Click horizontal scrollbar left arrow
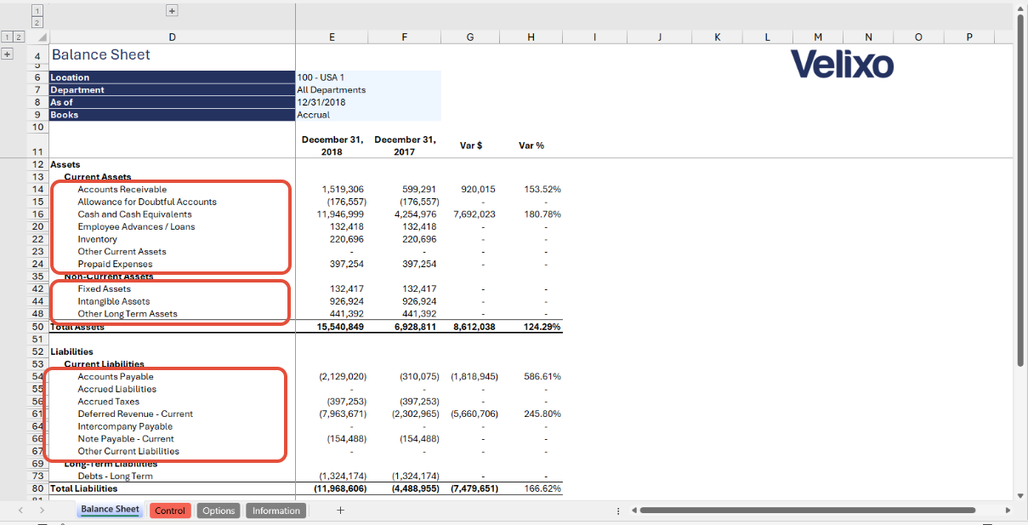The image size is (1028, 525). point(633,511)
